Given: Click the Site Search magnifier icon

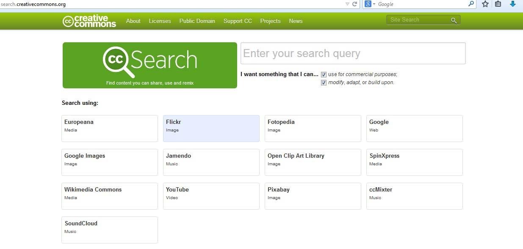Looking at the screenshot, I should point(454,20).
